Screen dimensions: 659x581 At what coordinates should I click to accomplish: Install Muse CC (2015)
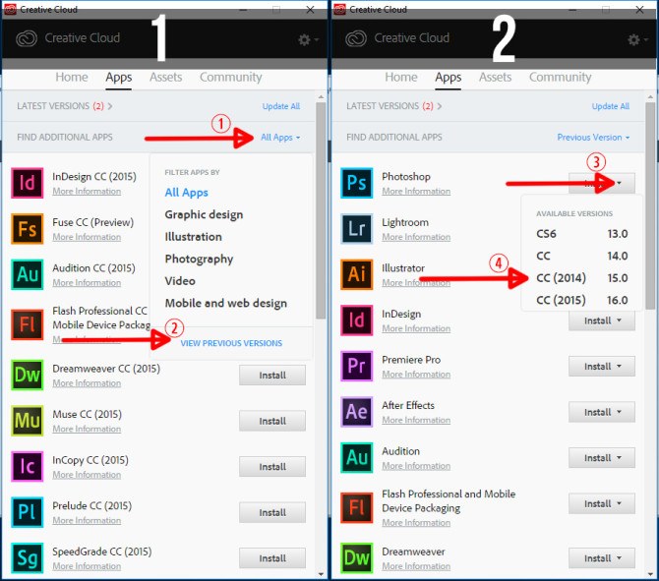(272, 421)
